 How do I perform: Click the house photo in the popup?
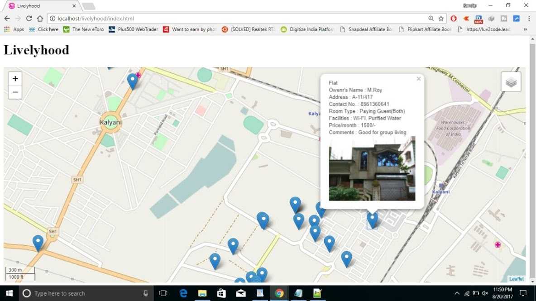coord(372,168)
